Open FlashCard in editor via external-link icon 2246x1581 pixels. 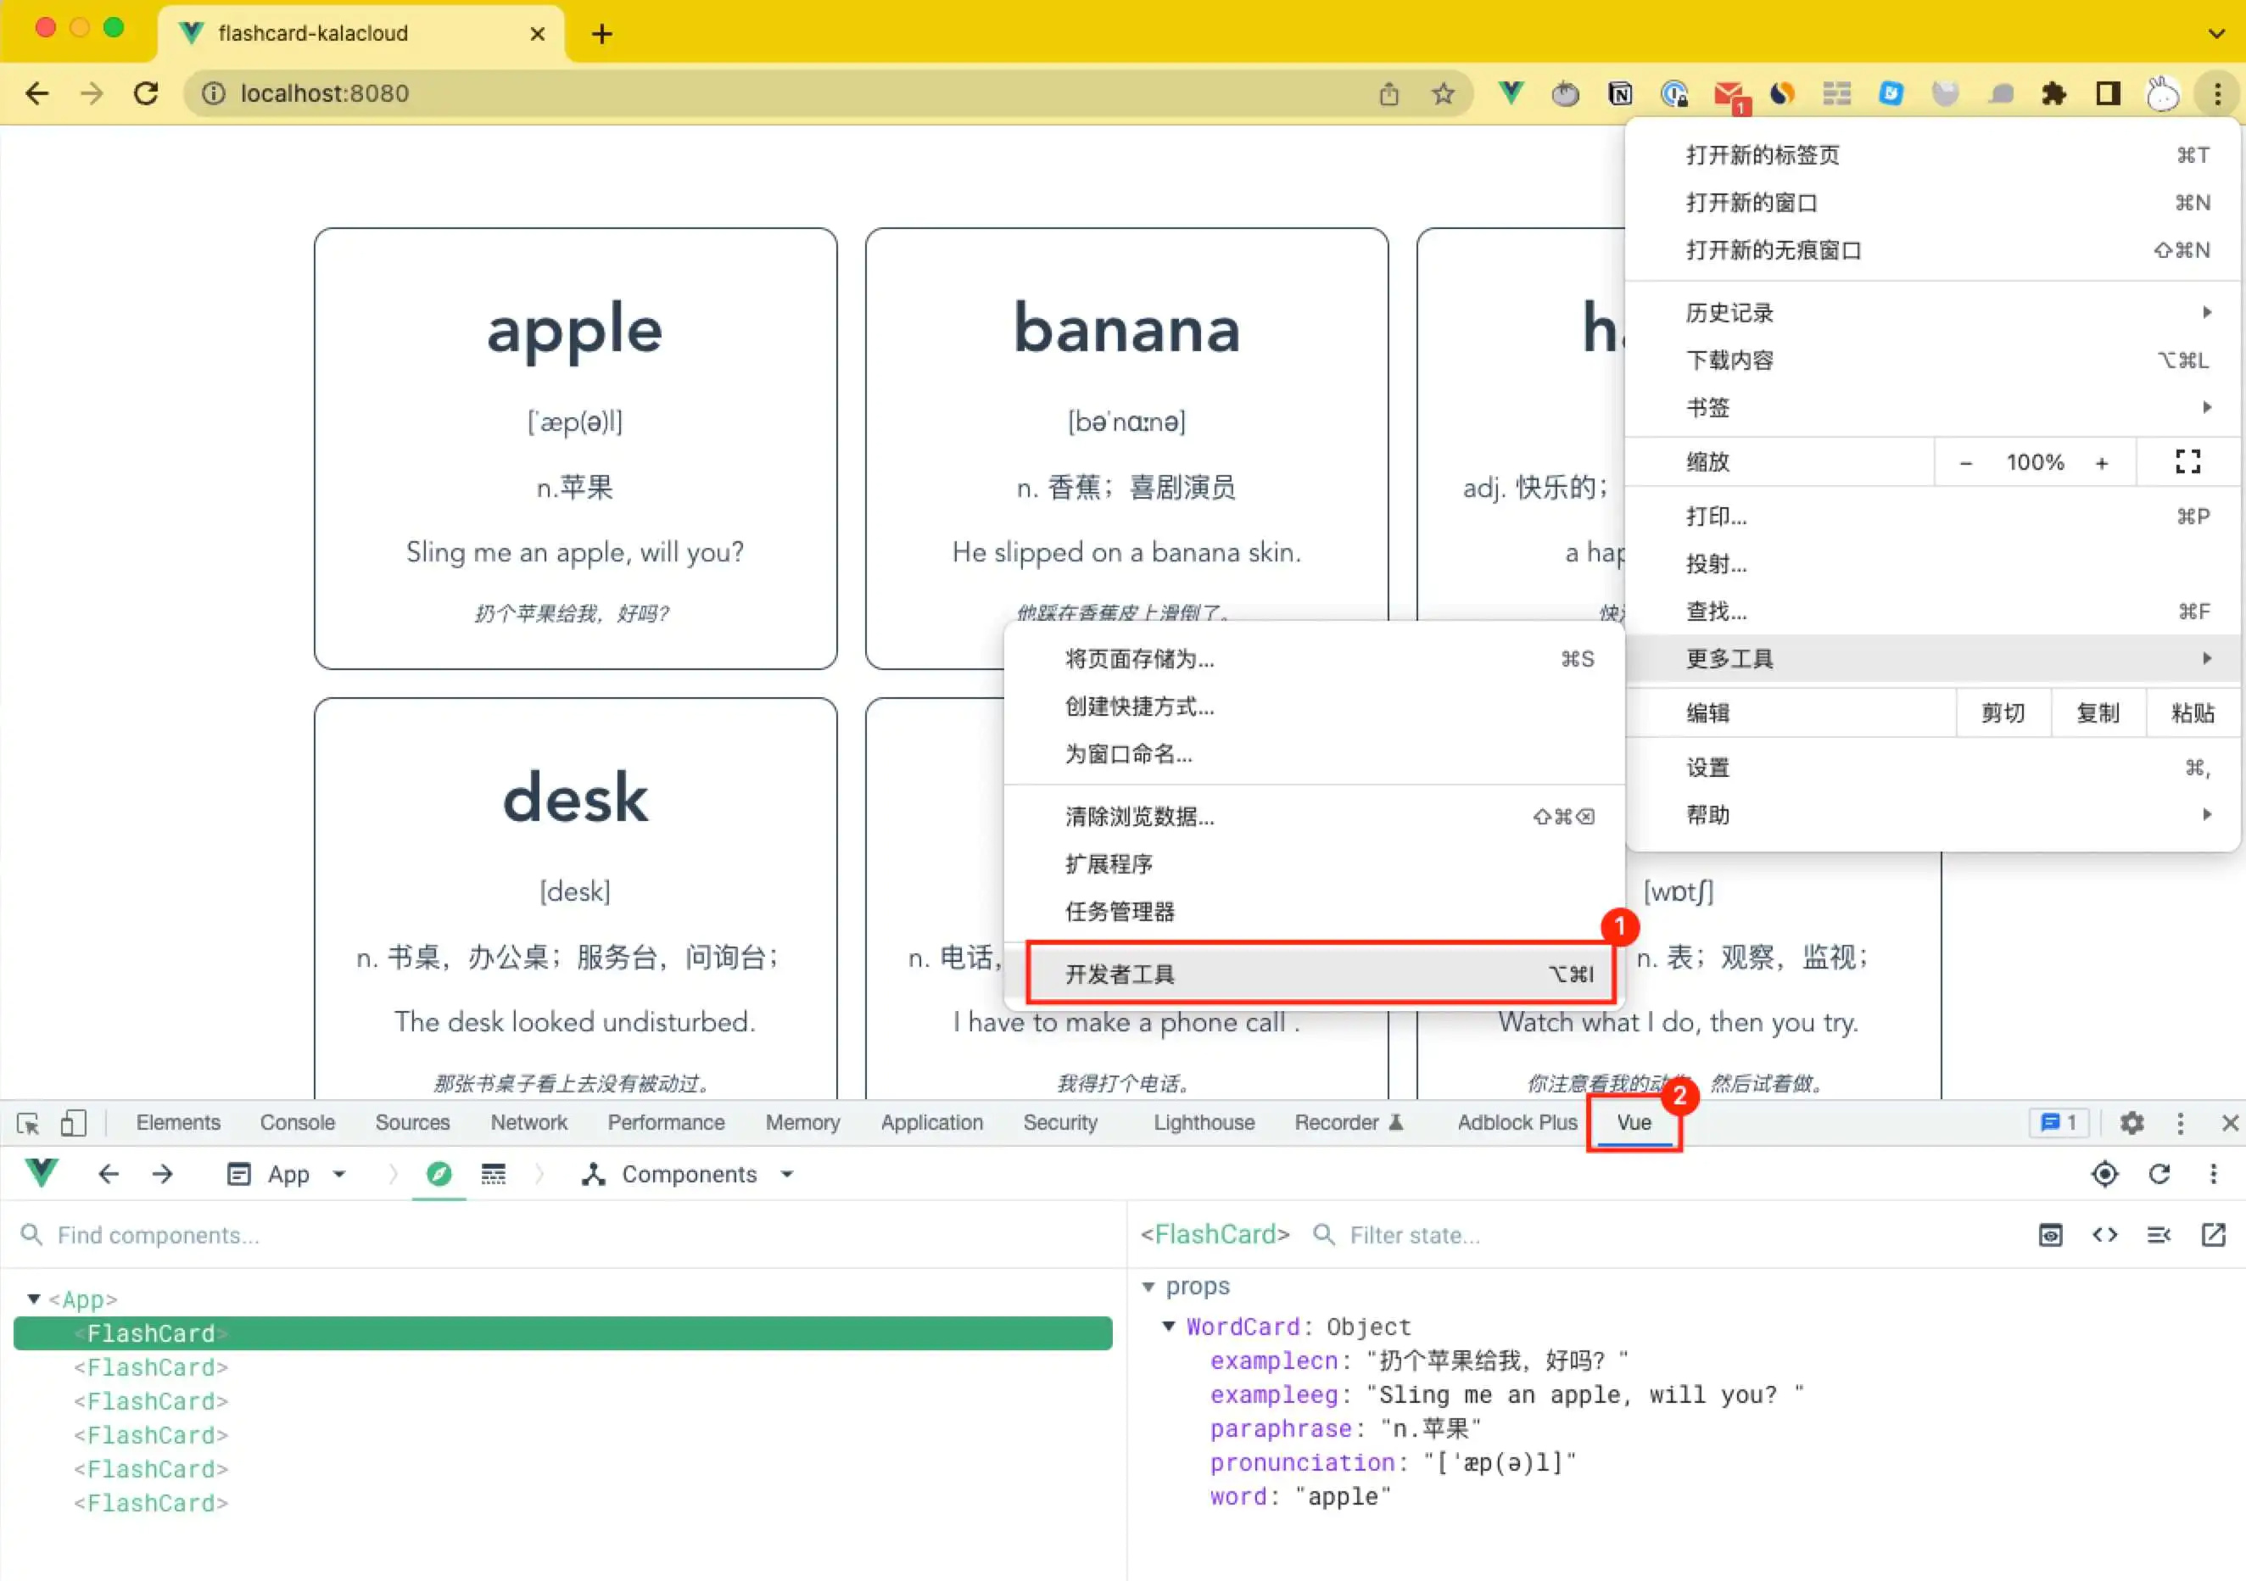[2215, 1236]
